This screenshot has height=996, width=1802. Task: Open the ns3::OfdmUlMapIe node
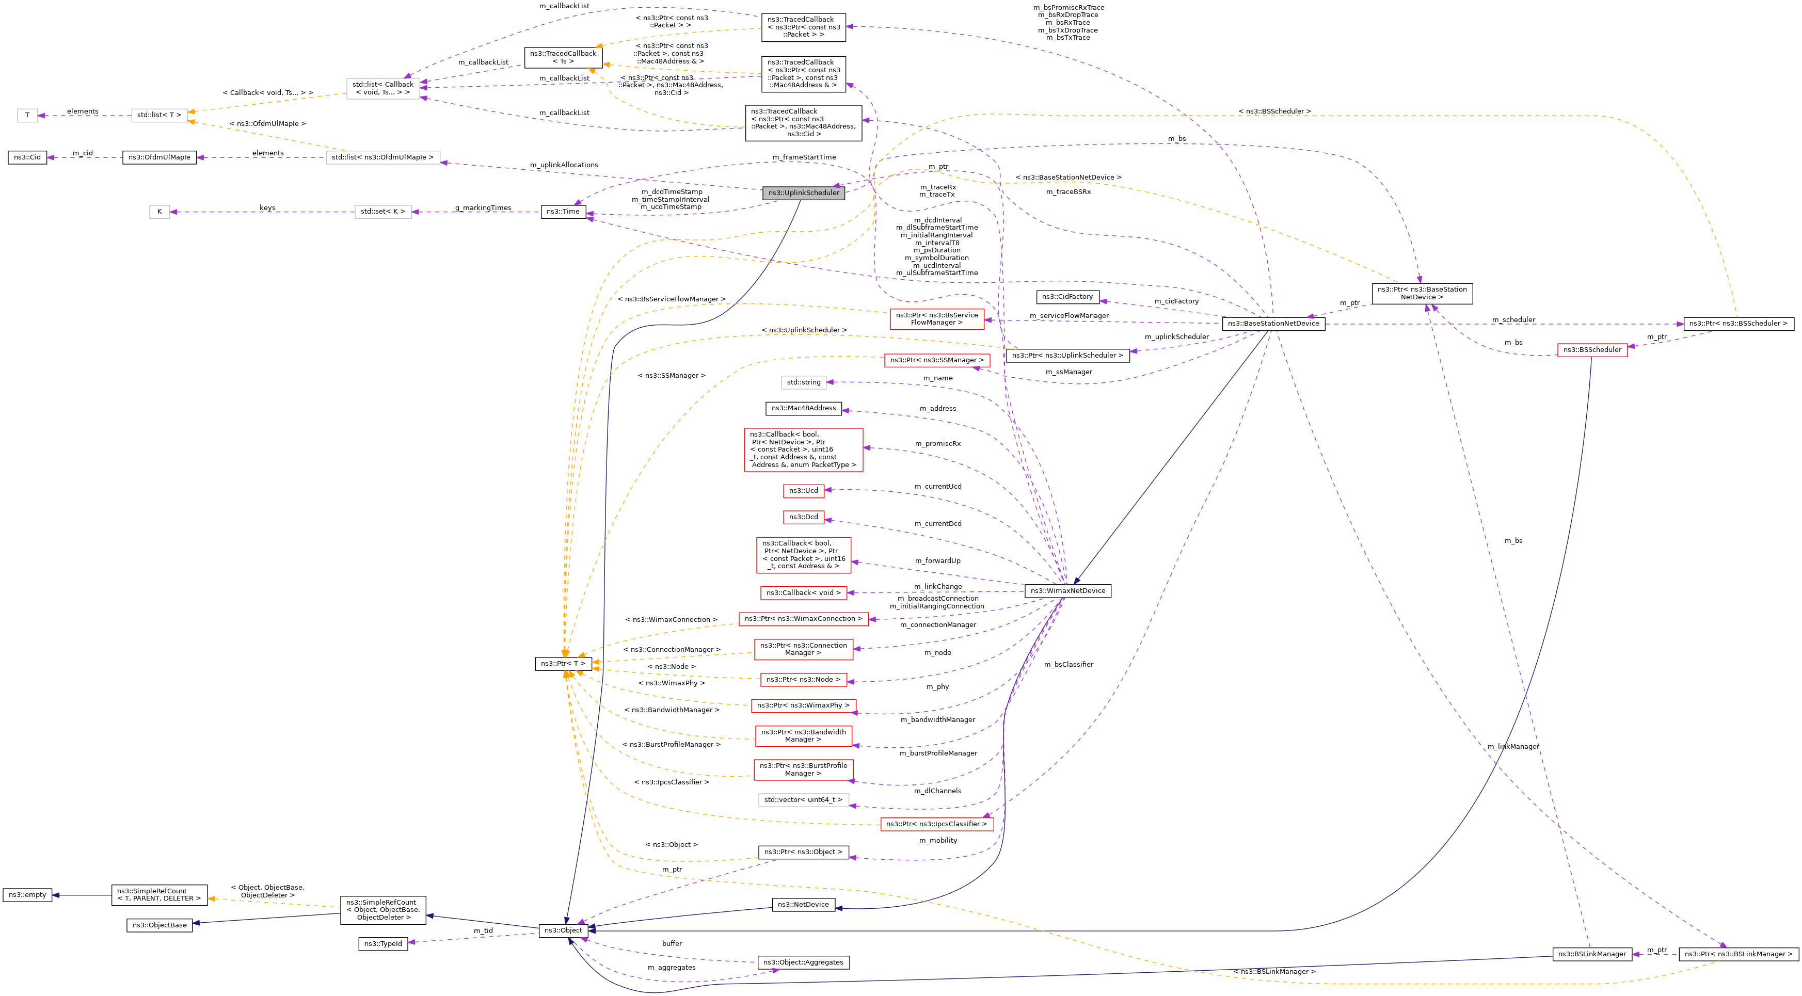[160, 157]
